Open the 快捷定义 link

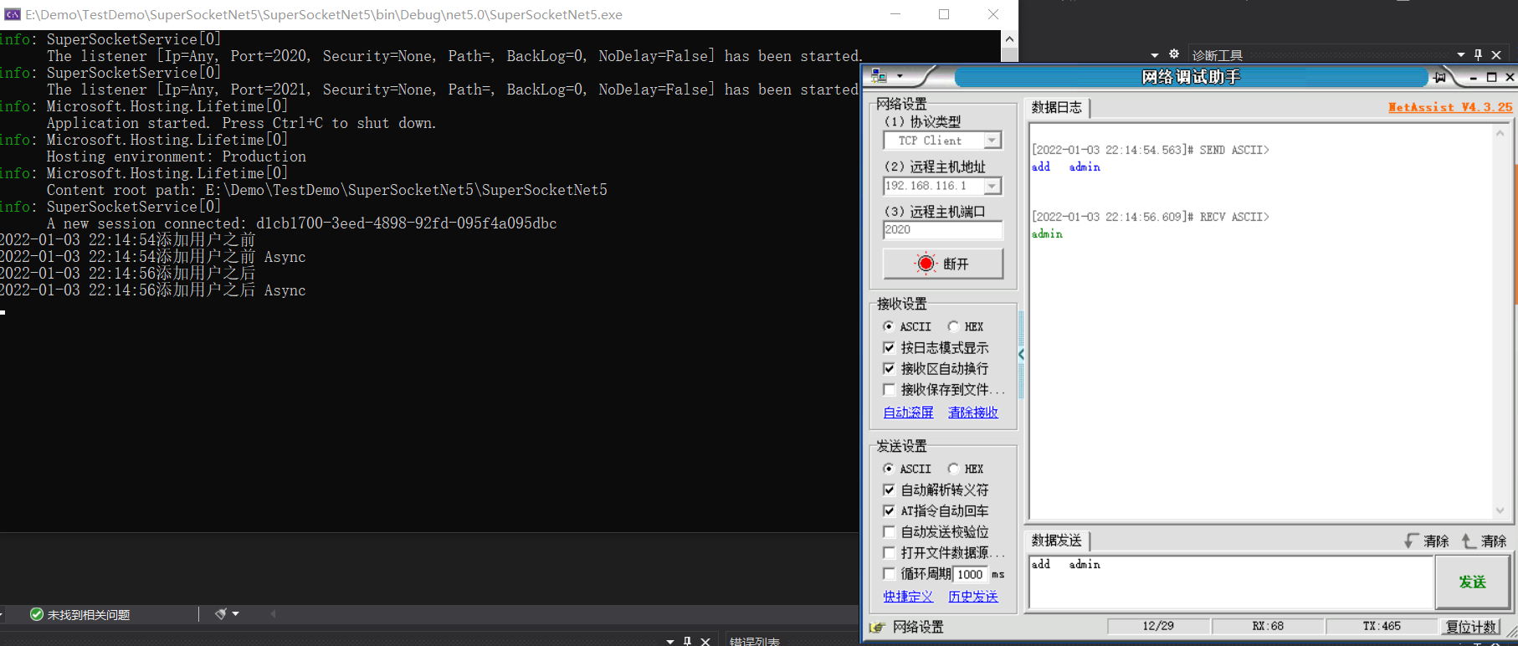908,596
